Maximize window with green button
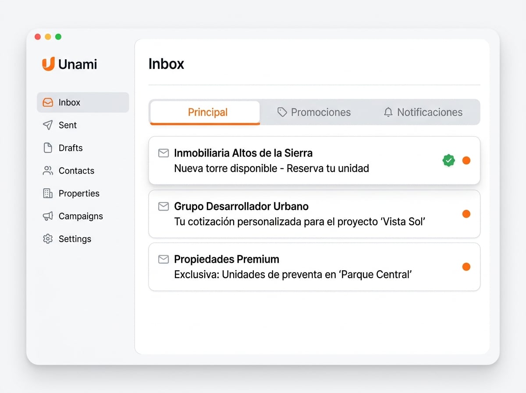The height and width of the screenshot is (393, 526). point(58,37)
